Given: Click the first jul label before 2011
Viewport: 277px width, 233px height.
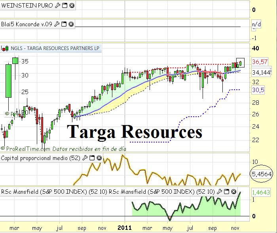Looking at the screenshot, I should pyautogui.click(x=59, y=228).
